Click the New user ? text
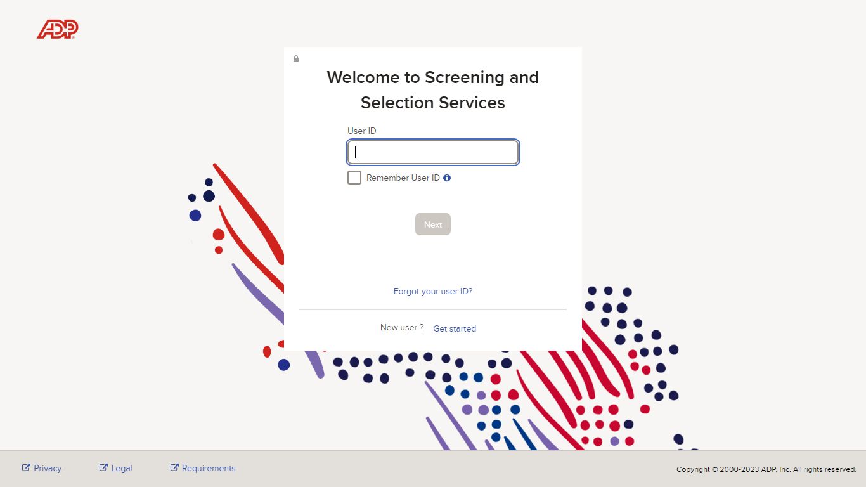This screenshot has height=487, width=866. coord(402,328)
